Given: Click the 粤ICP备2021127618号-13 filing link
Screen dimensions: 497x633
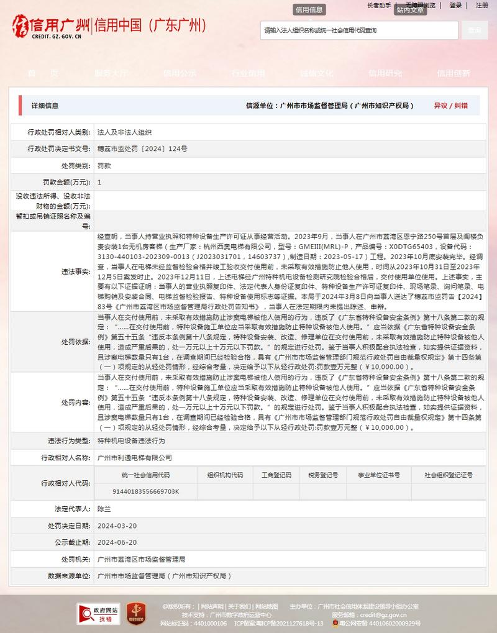Looking at the screenshot, I should coord(290,623).
